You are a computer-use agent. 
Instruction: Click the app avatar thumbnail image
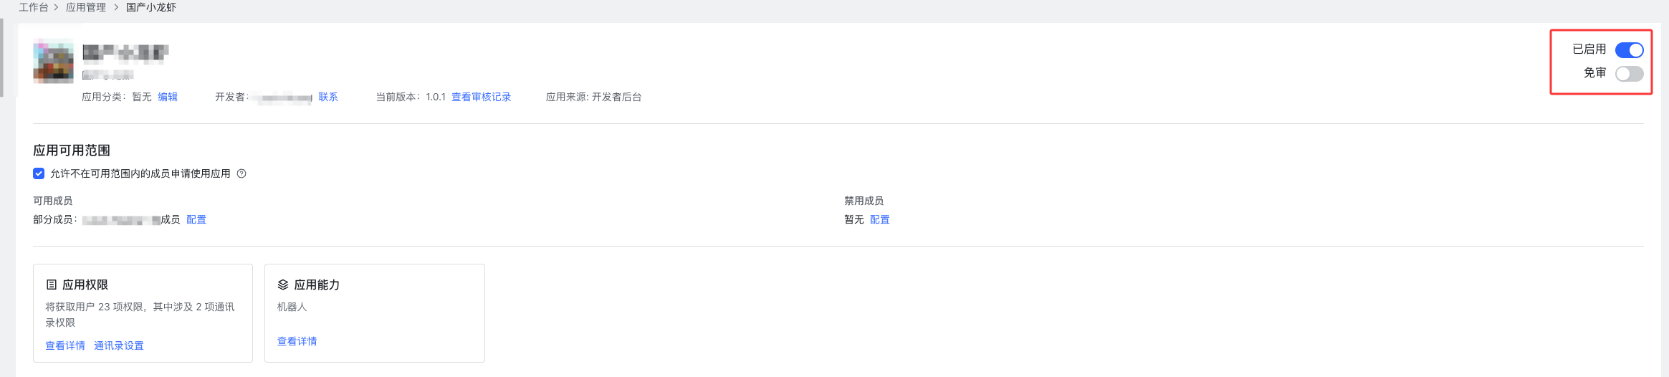(x=53, y=61)
